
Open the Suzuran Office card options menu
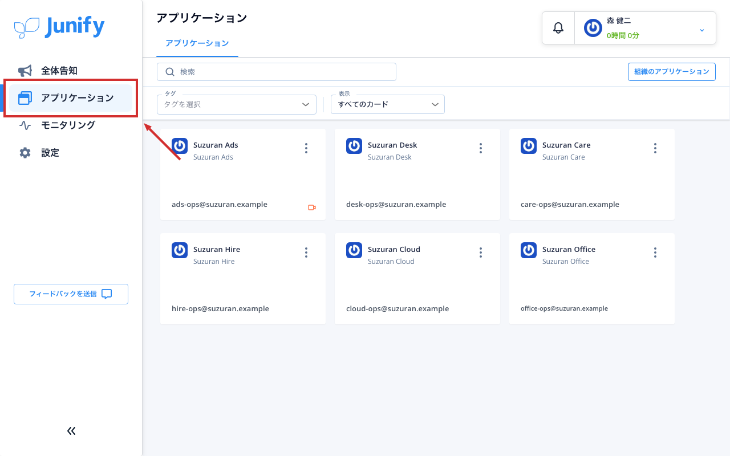pos(655,253)
